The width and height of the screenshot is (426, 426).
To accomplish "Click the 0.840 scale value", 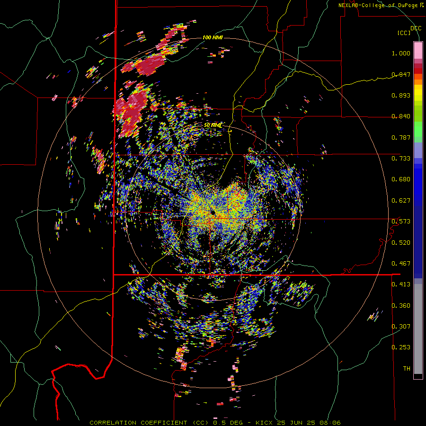I will point(401,116).
